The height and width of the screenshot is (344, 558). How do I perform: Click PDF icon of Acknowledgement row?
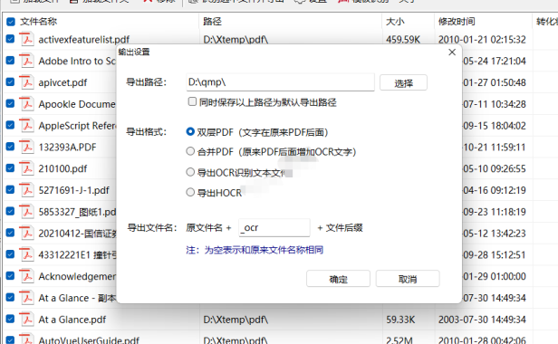coord(26,276)
